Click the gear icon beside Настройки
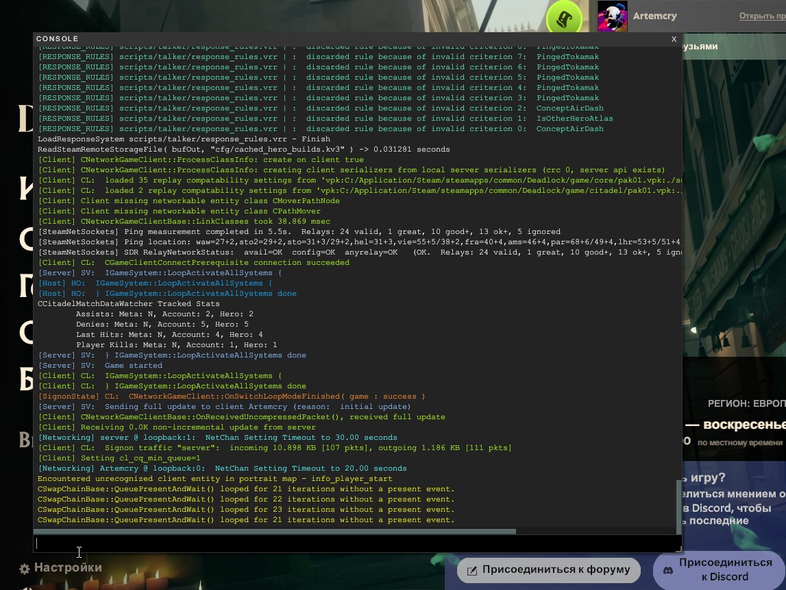786x590 pixels. click(24, 569)
